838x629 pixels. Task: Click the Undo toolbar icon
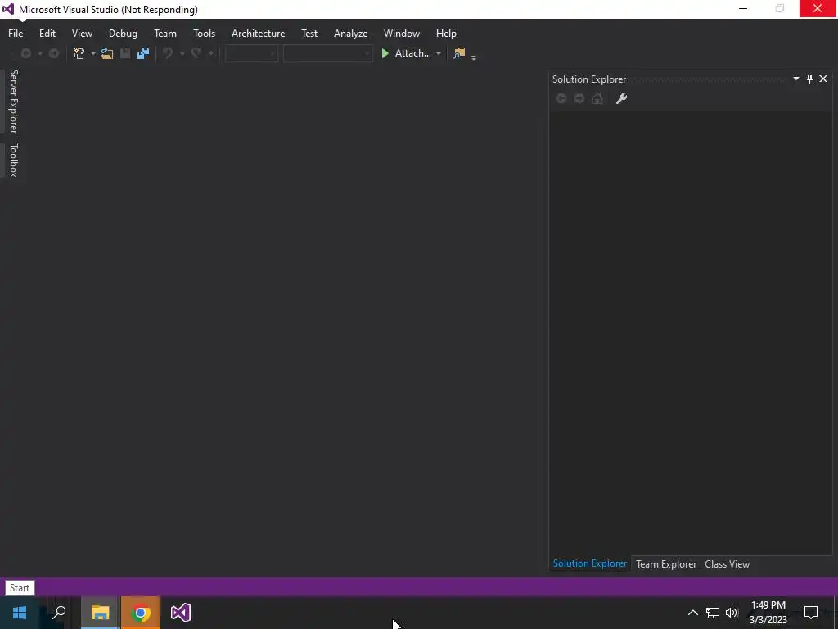click(x=168, y=53)
